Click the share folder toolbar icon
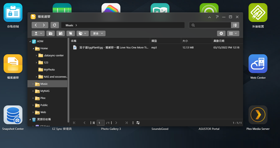Screen dimensions: 280x148 61,33
